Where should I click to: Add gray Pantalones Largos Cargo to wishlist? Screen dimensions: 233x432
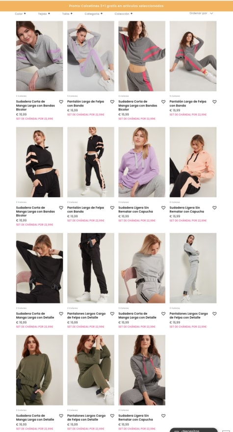[214, 313]
